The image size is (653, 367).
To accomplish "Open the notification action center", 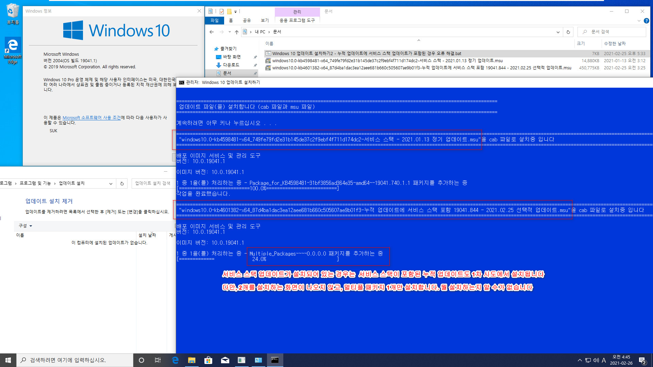I will point(642,361).
